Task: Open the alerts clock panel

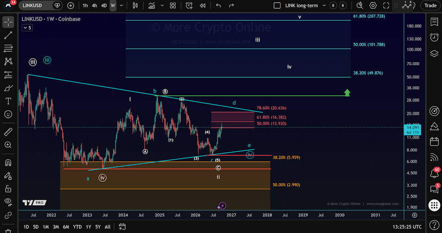Action: coord(434,37)
